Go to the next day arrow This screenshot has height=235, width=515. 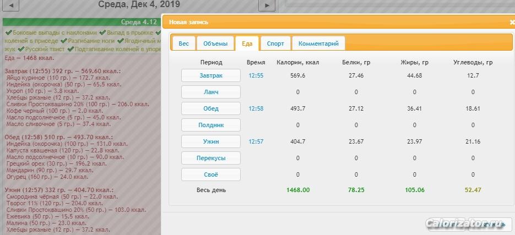tap(267, 6)
